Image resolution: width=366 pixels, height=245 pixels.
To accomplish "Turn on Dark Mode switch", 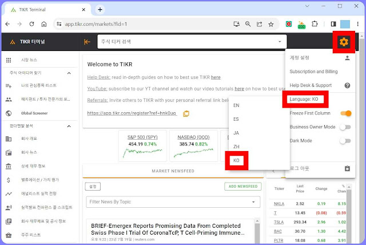I will tap(345, 141).
